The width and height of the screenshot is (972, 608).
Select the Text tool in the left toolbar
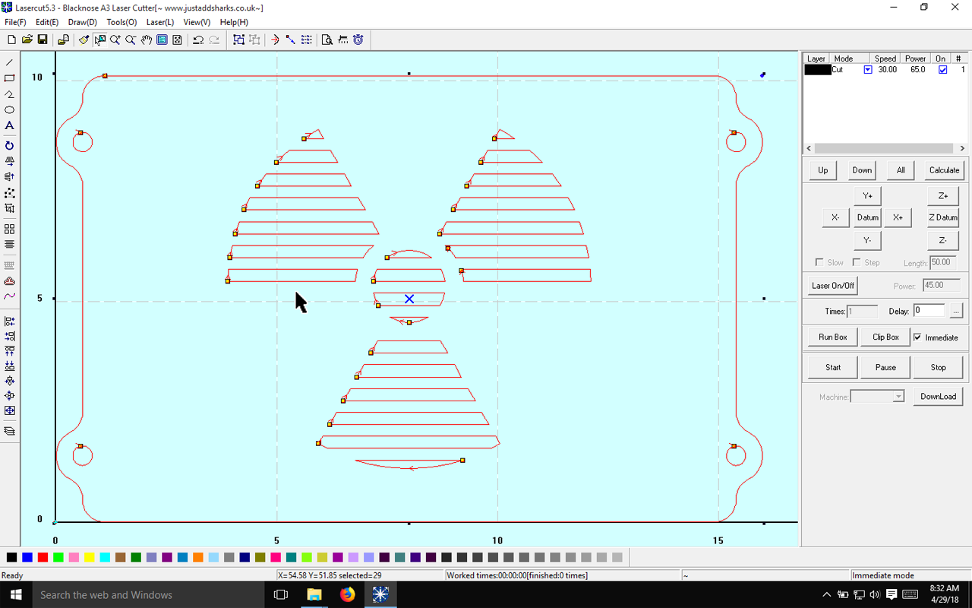pos(9,125)
